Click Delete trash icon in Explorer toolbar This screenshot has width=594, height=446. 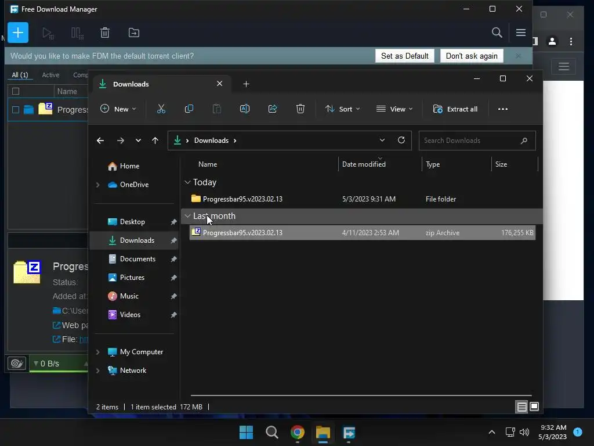click(x=300, y=109)
